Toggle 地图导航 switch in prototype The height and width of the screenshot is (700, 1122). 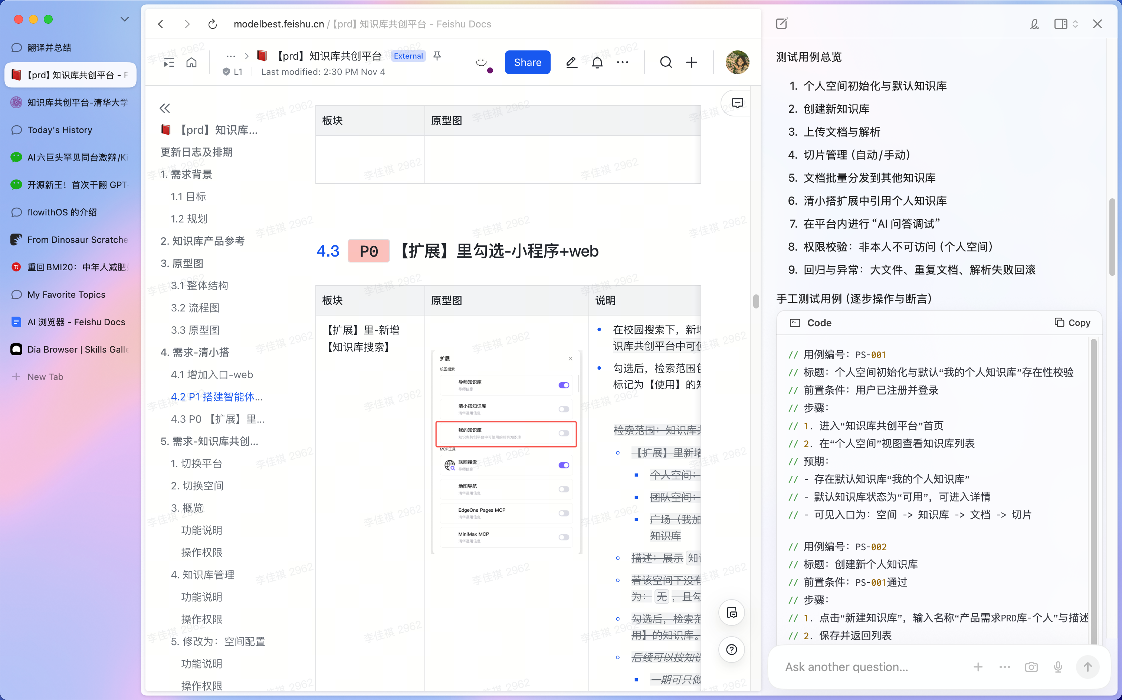(x=563, y=489)
